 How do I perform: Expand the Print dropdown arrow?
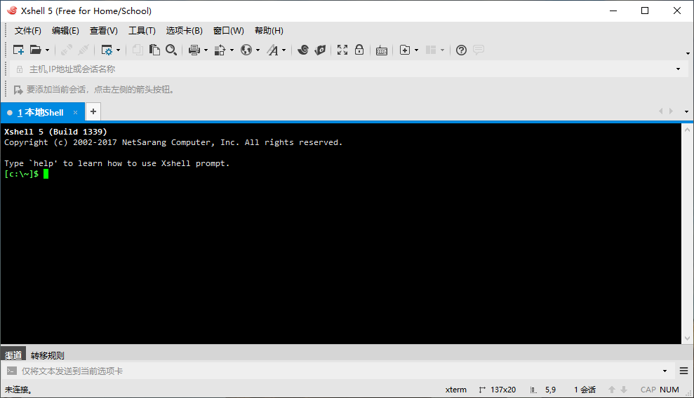tap(206, 50)
